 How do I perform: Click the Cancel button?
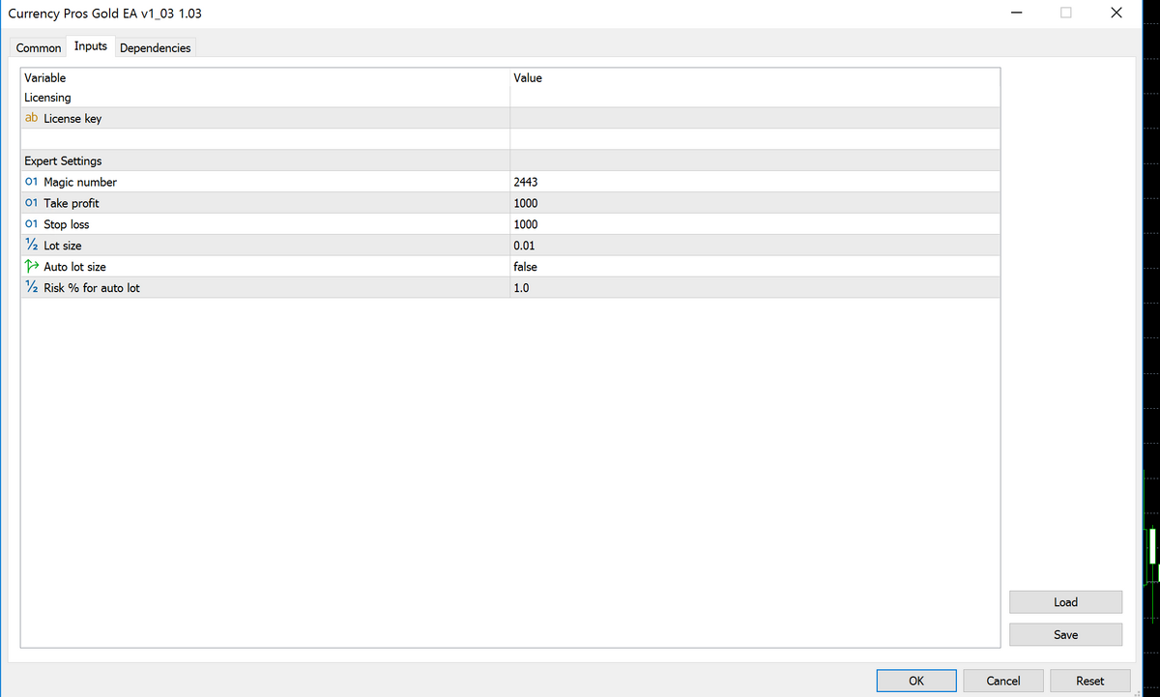pyautogui.click(x=1003, y=681)
